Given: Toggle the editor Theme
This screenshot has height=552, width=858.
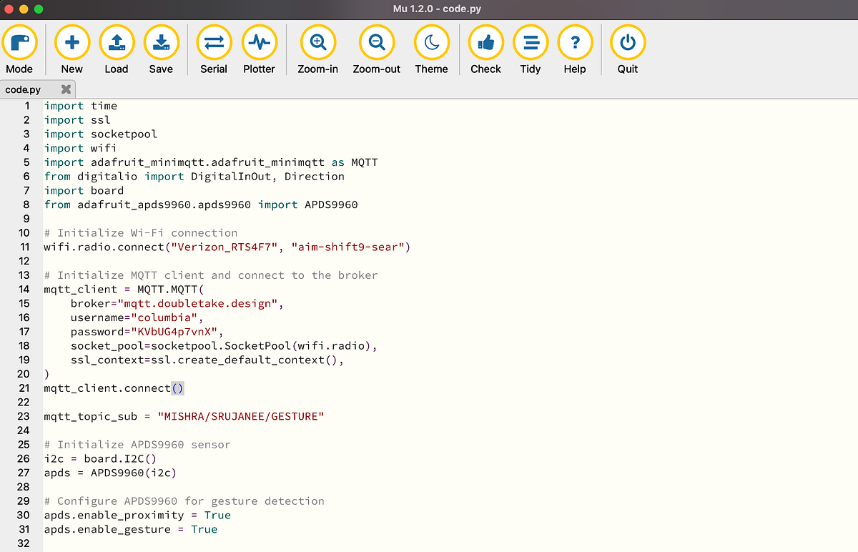Looking at the screenshot, I should [431, 42].
